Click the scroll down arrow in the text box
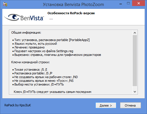This screenshot has width=147, height=114. pos(135,92)
